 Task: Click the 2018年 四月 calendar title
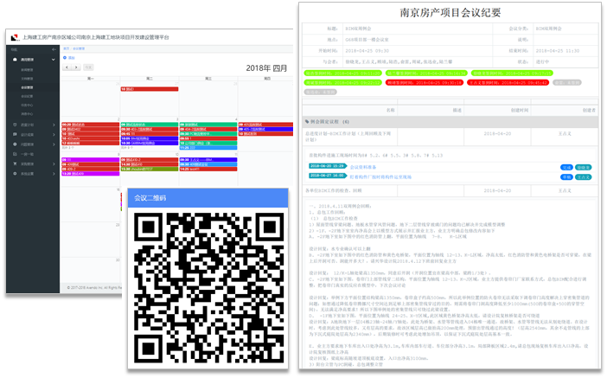coord(266,68)
